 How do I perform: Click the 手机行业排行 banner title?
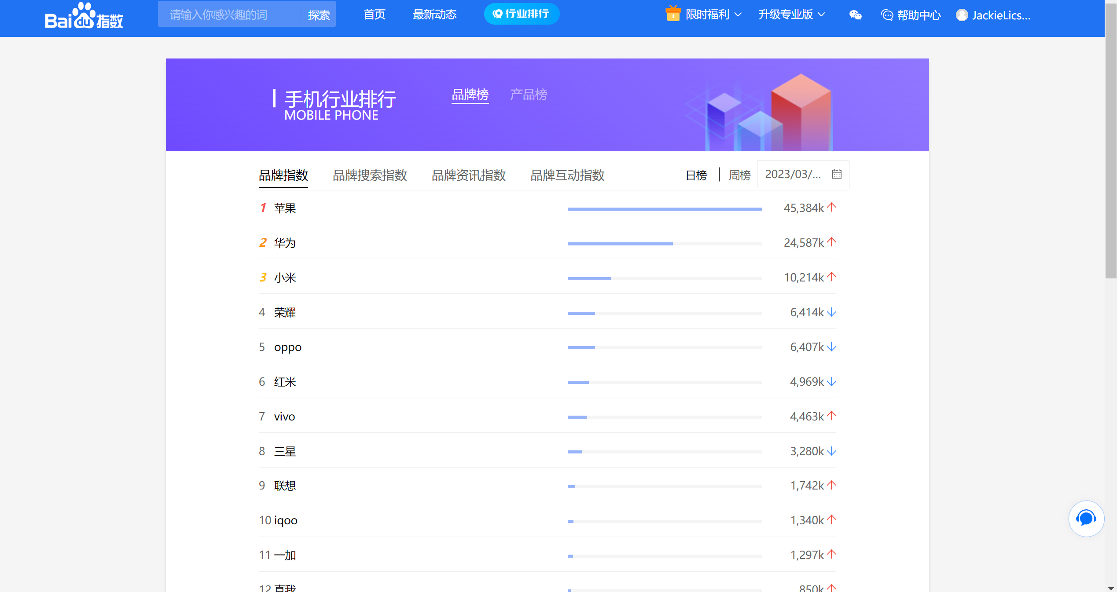[340, 99]
